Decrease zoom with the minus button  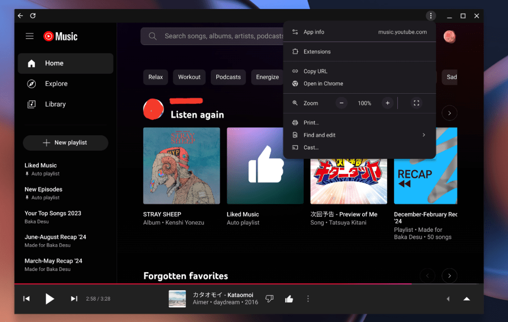tap(341, 103)
